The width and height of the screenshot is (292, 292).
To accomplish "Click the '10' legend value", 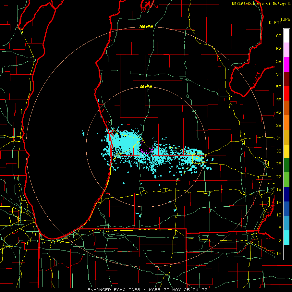I will (x=279, y=215).
